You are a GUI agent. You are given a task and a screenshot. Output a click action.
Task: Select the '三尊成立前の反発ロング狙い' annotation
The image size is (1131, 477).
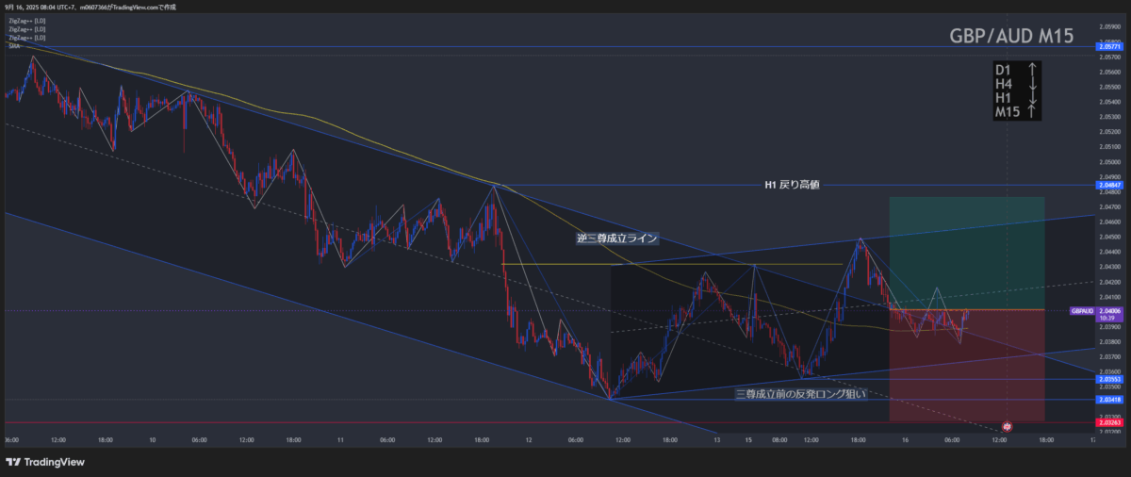point(798,393)
